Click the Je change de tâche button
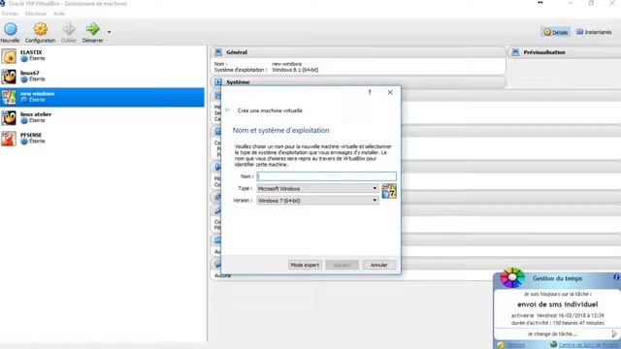Screen dimensions: 621x349 [x=552, y=333]
